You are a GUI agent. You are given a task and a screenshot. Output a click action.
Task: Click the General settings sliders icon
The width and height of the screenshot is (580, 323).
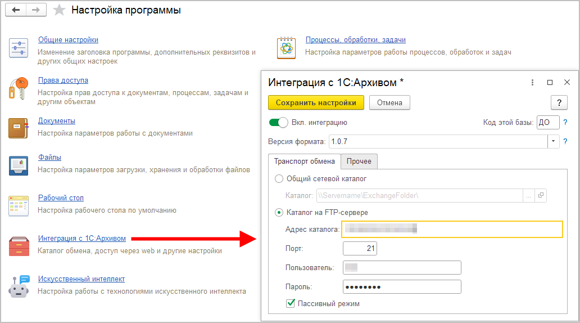coord(19,48)
